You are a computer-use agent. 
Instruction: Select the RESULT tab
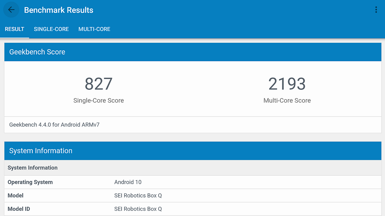click(14, 29)
